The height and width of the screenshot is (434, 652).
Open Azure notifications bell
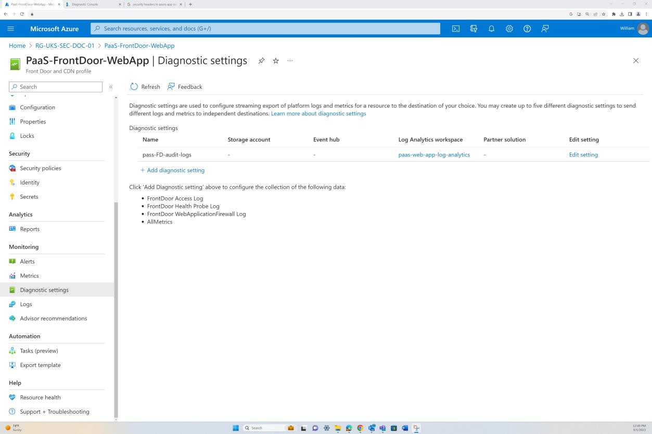click(x=491, y=29)
